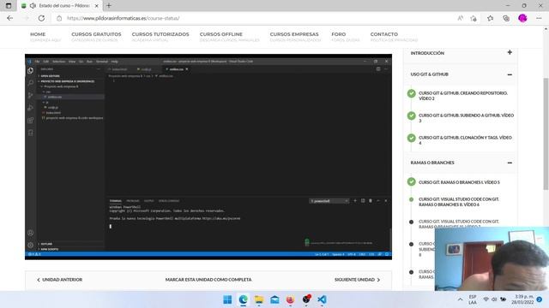Open the Manage gear icon in VS Code

(31, 246)
